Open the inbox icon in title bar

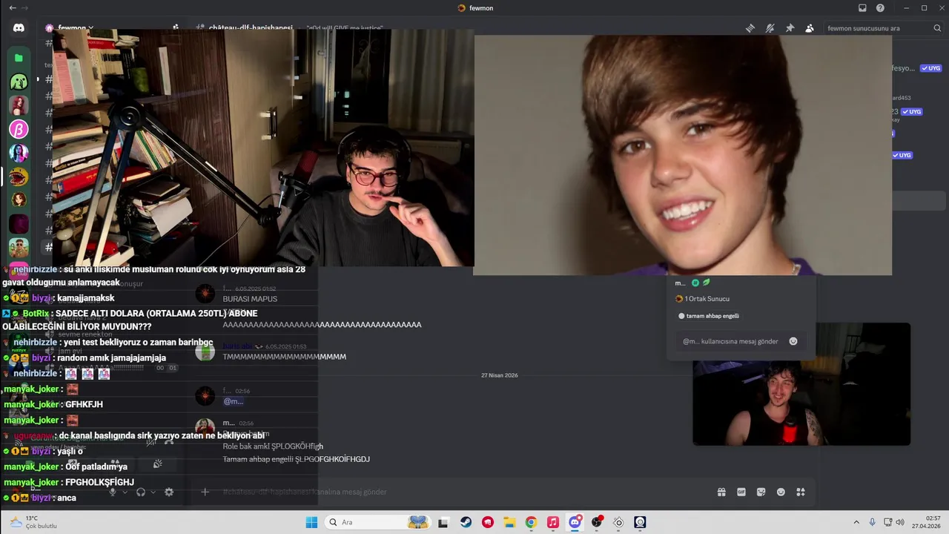pos(862,8)
